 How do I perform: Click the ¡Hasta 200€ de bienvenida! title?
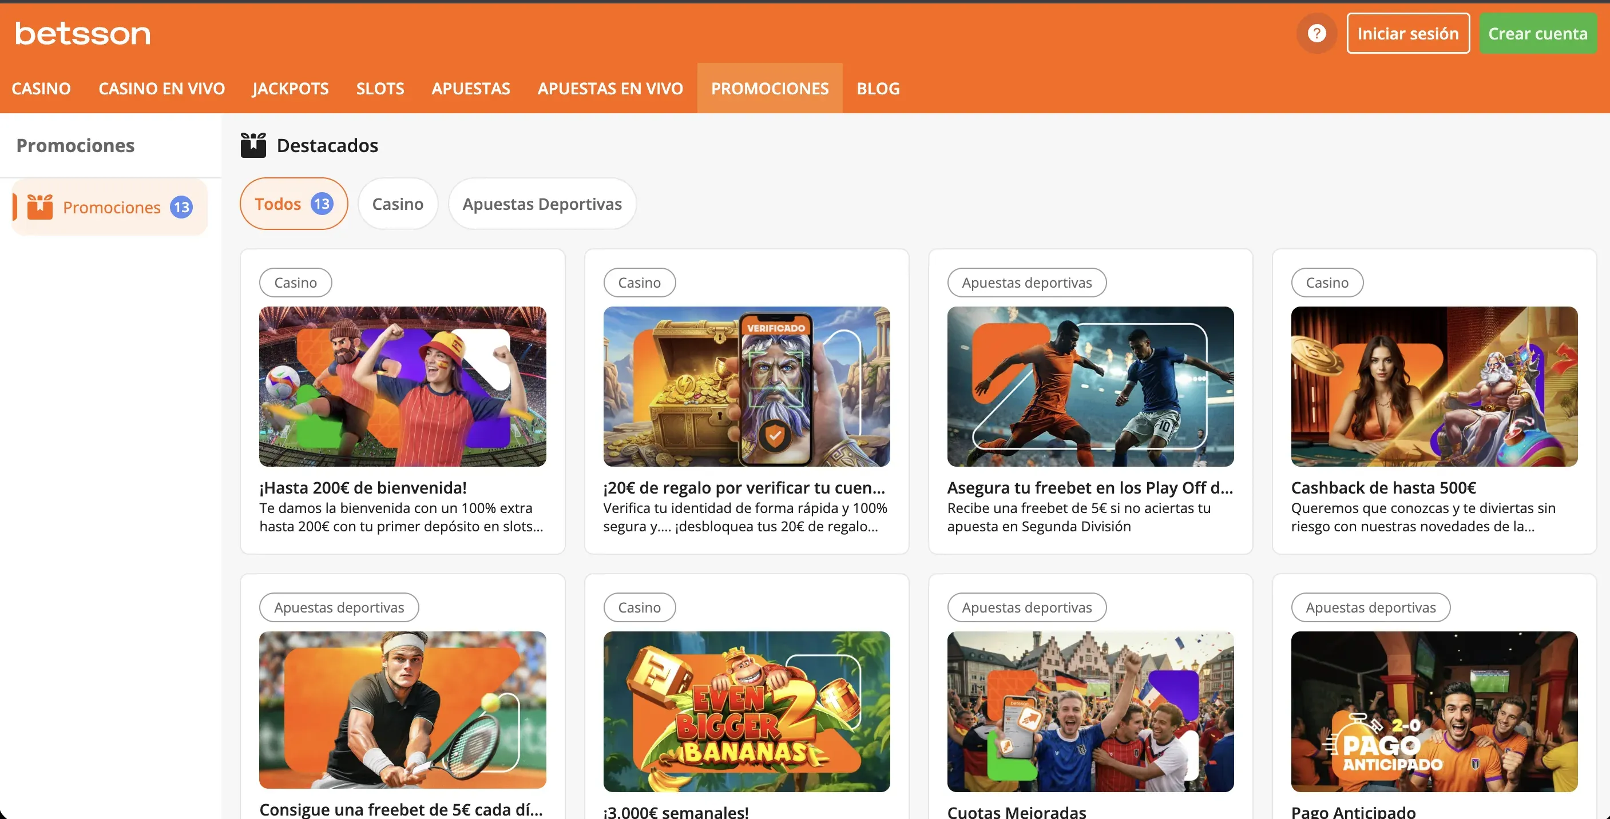point(363,487)
